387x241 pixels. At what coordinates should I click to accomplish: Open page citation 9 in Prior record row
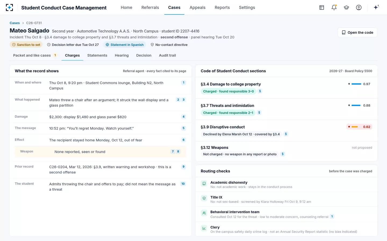click(184, 167)
